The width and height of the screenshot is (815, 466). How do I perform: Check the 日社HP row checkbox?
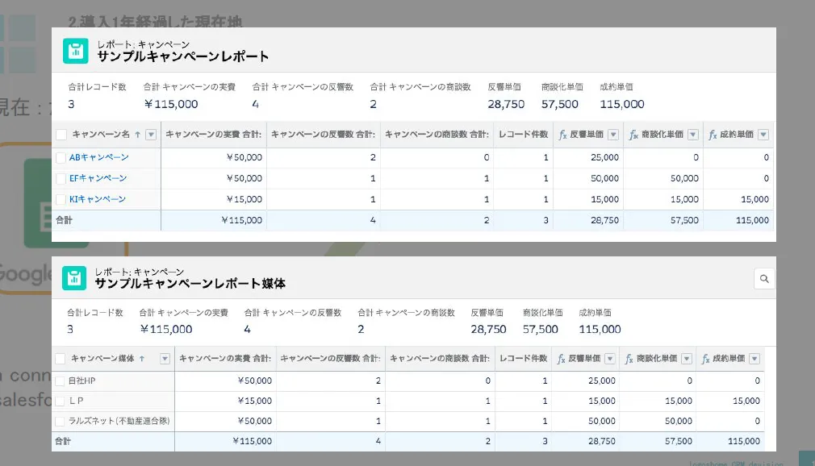coord(61,381)
